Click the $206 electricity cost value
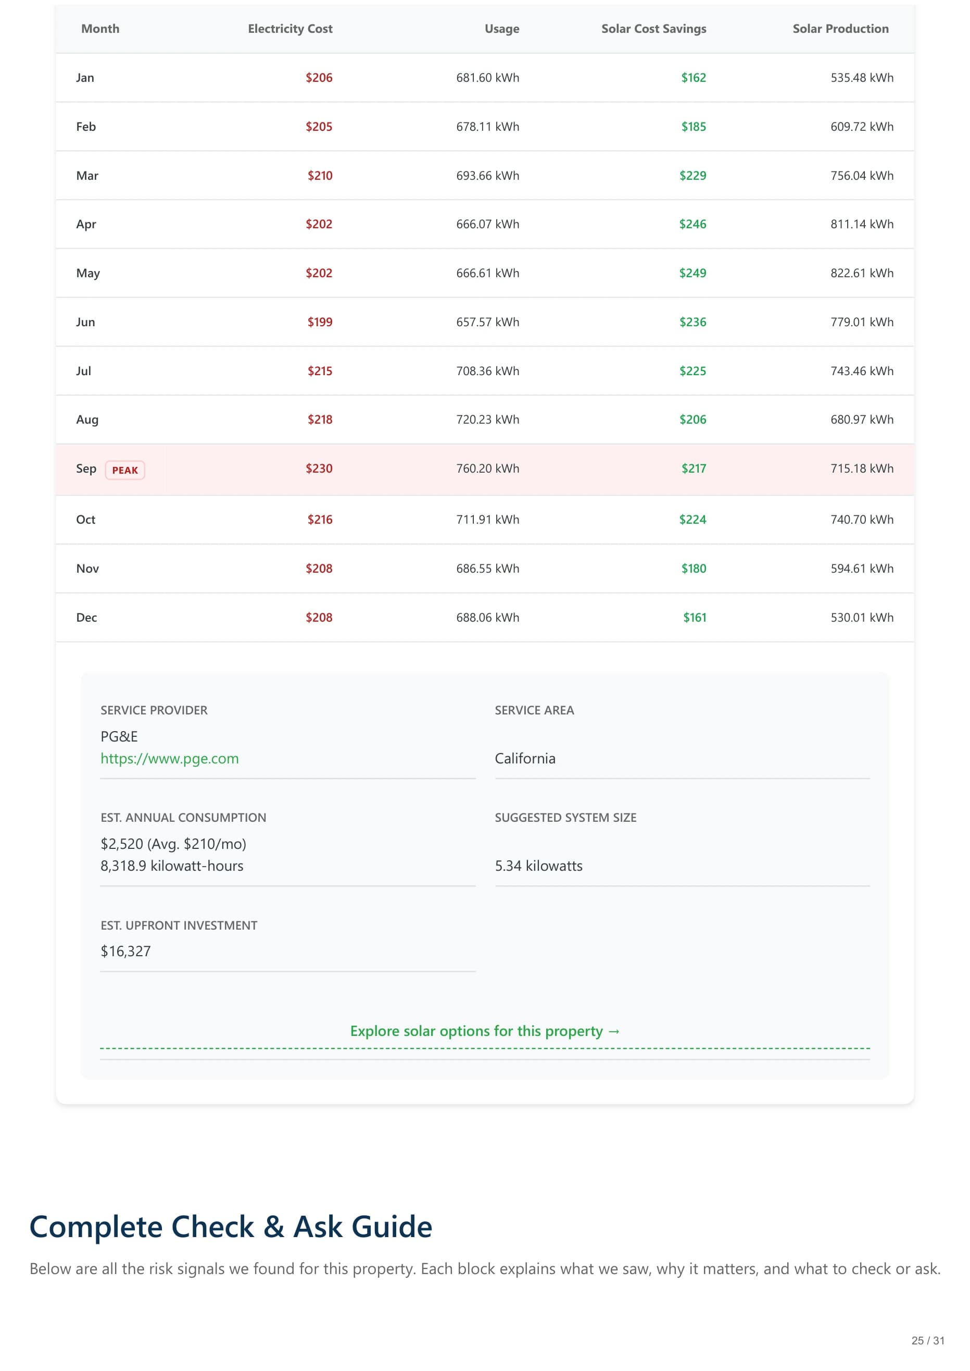The height and width of the screenshot is (1371, 970). [319, 78]
